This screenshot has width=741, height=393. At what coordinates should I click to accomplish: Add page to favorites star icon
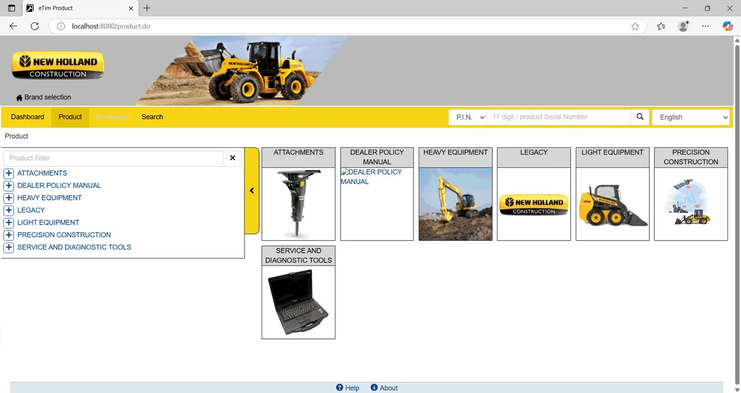pos(635,26)
